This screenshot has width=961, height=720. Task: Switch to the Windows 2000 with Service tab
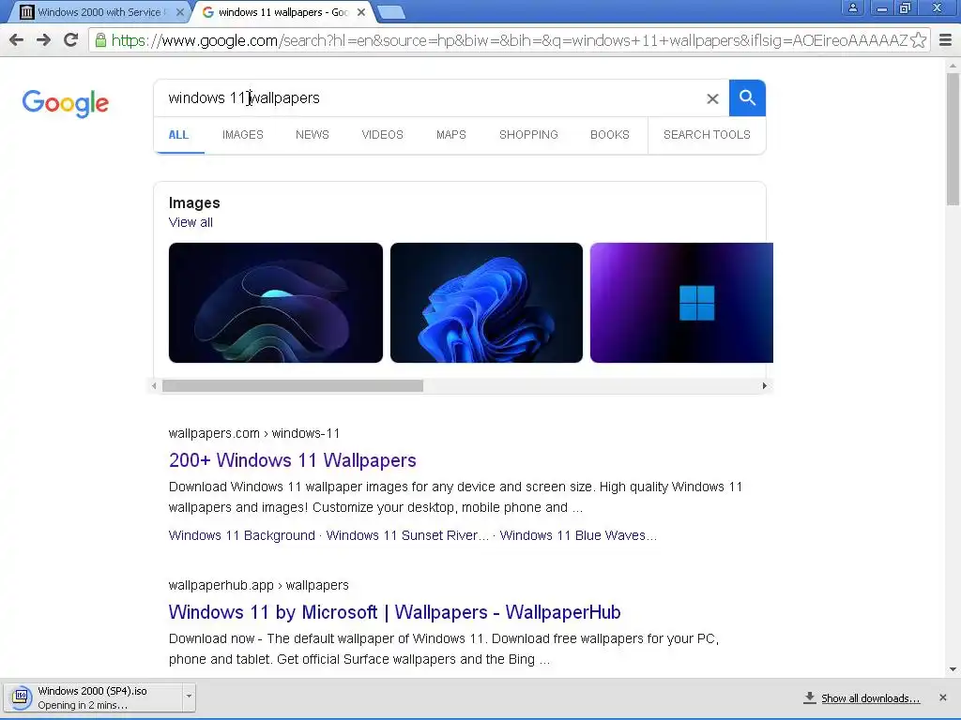98,12
